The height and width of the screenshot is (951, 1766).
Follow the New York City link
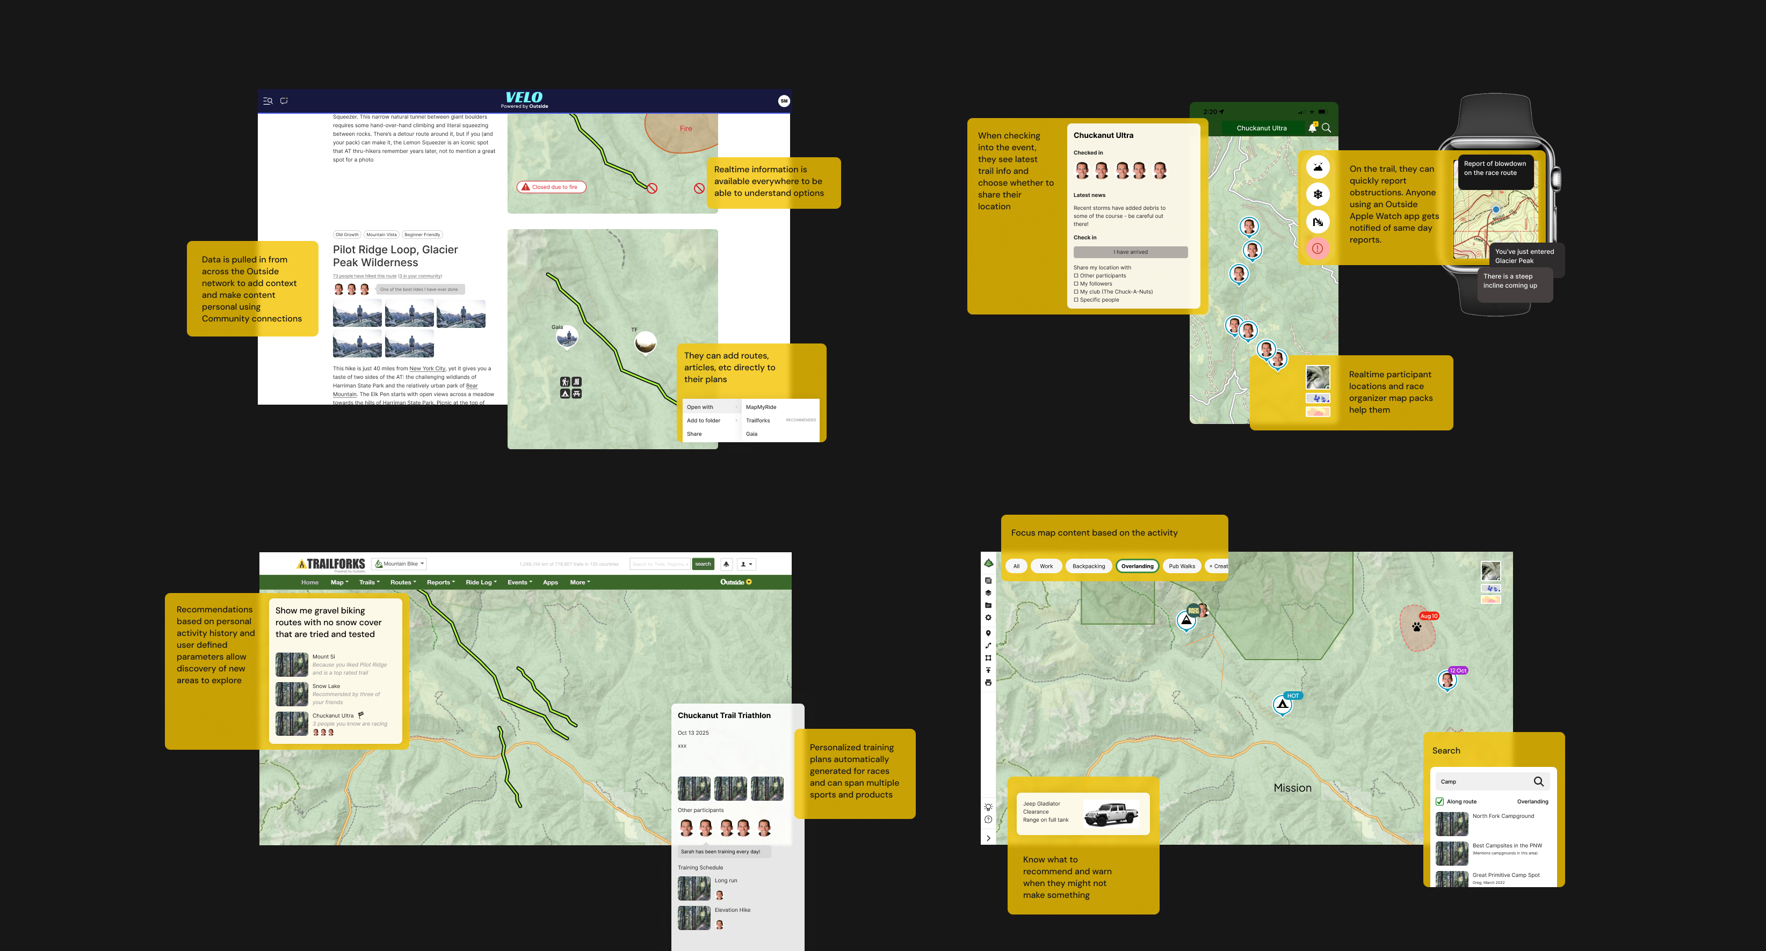click(427, 368)
